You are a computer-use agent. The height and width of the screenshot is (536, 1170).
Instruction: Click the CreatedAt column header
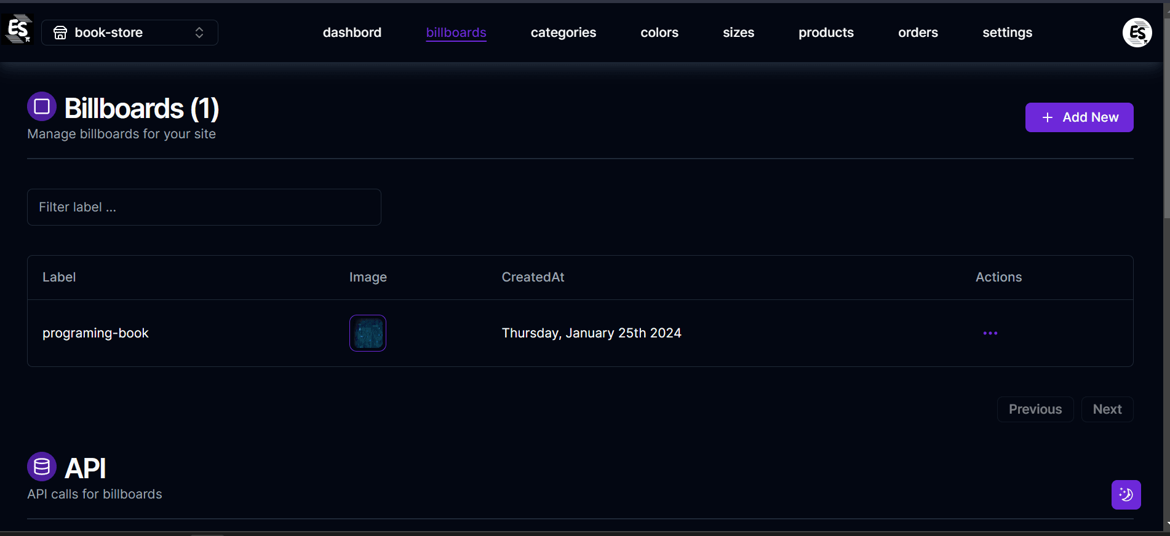coord(533,277)
